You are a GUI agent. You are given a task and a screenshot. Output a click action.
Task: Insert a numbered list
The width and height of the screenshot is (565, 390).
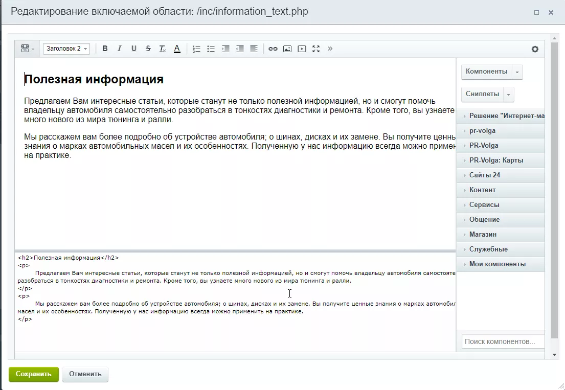(196, 49)
